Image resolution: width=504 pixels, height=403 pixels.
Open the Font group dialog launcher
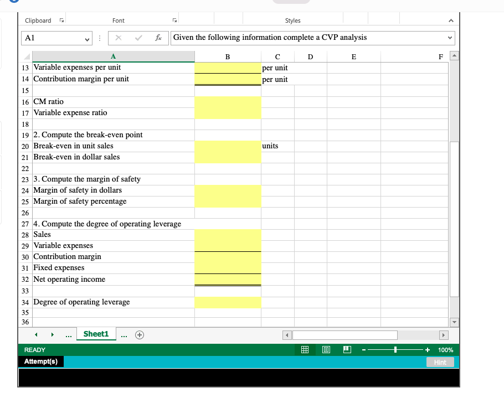coord(174,19)
